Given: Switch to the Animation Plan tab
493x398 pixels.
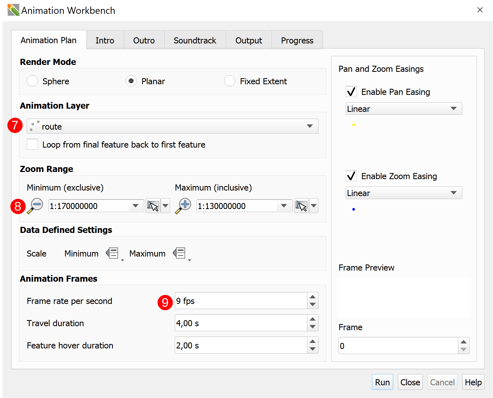Looking at the screenshot, I should (x=49, y=40).
